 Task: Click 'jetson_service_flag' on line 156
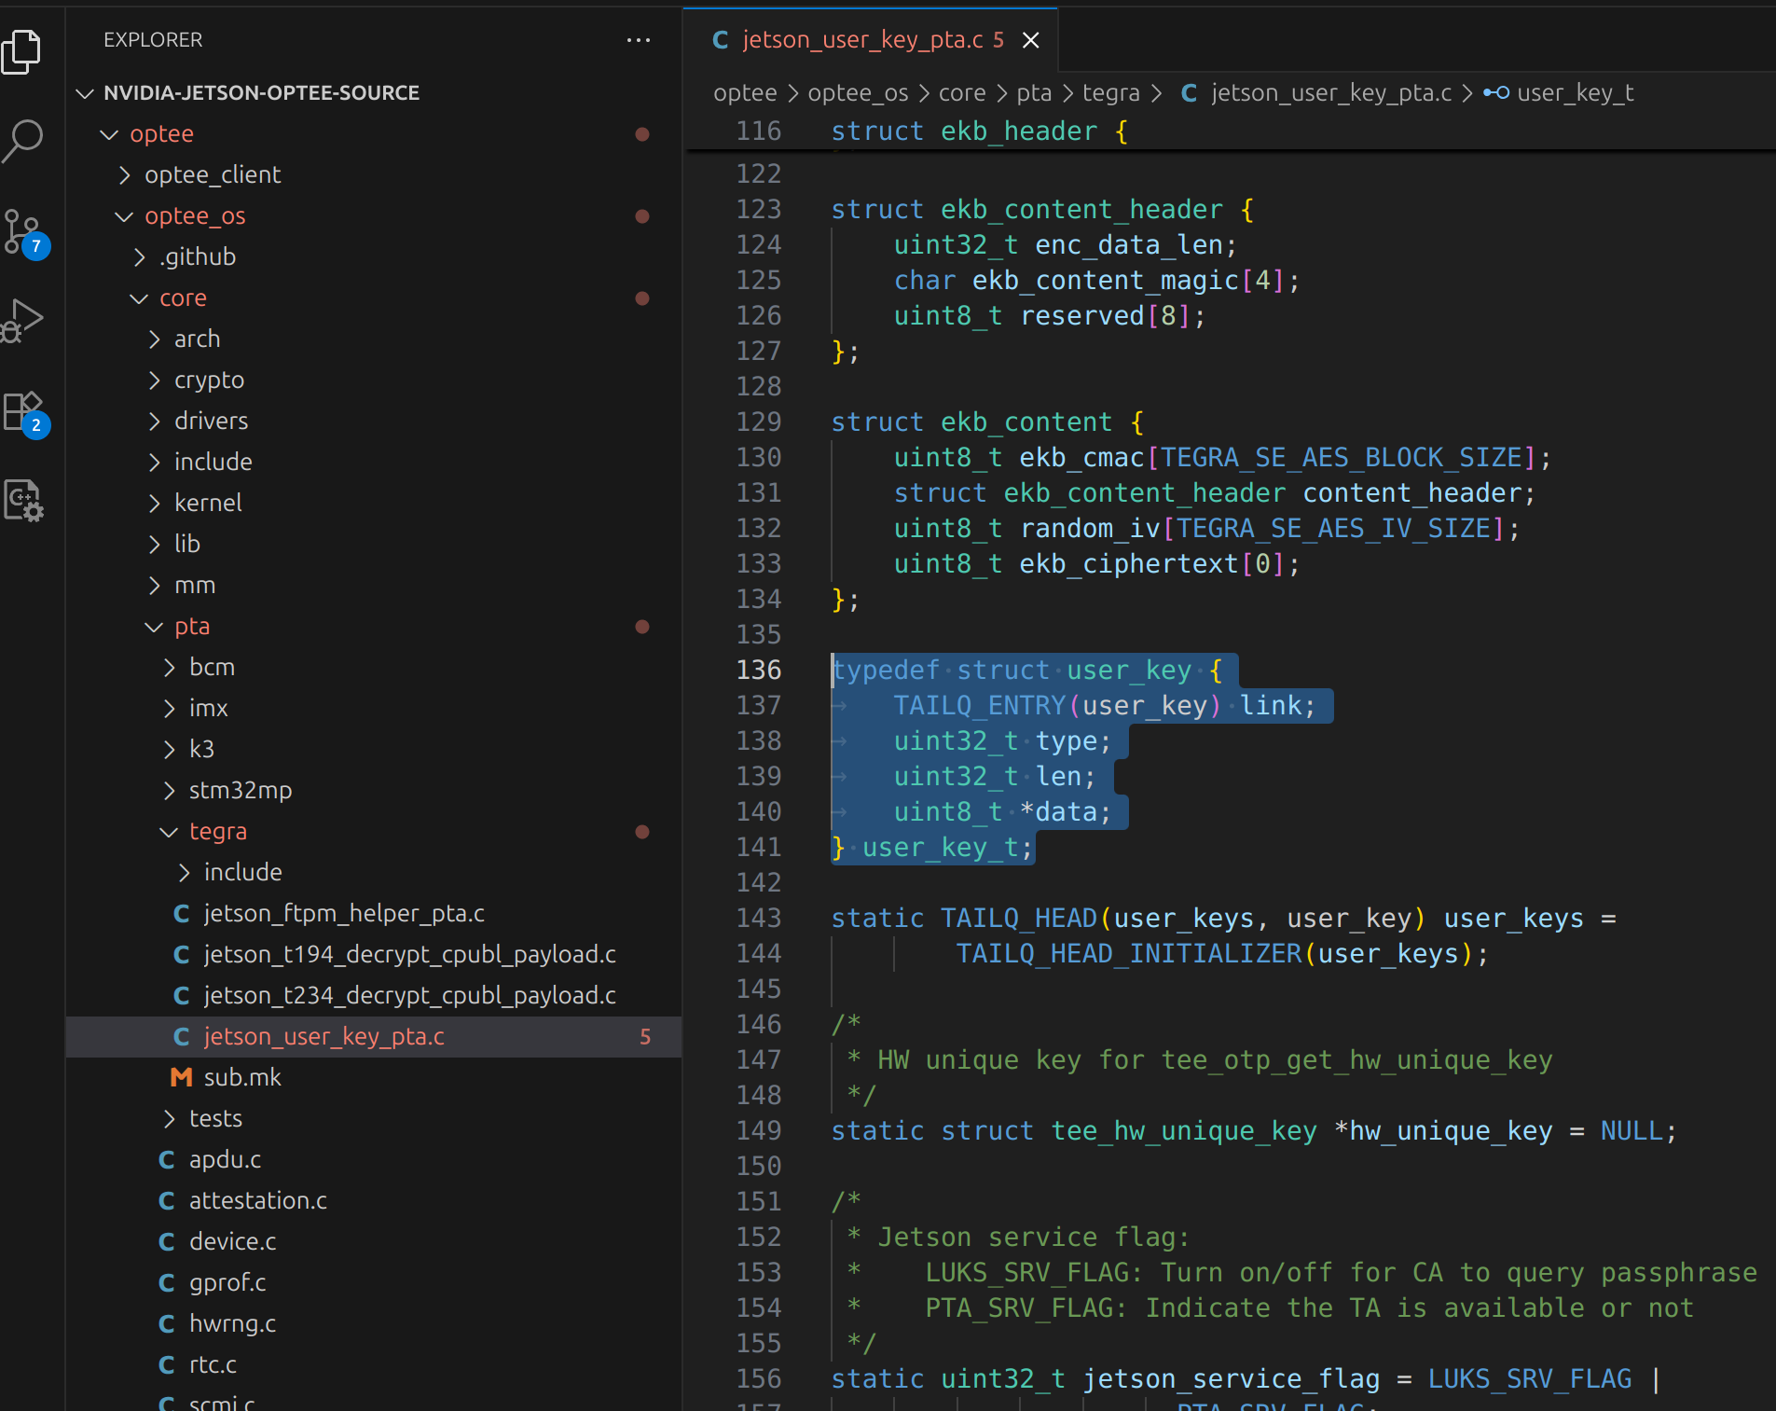(x=1231, y=1379)
